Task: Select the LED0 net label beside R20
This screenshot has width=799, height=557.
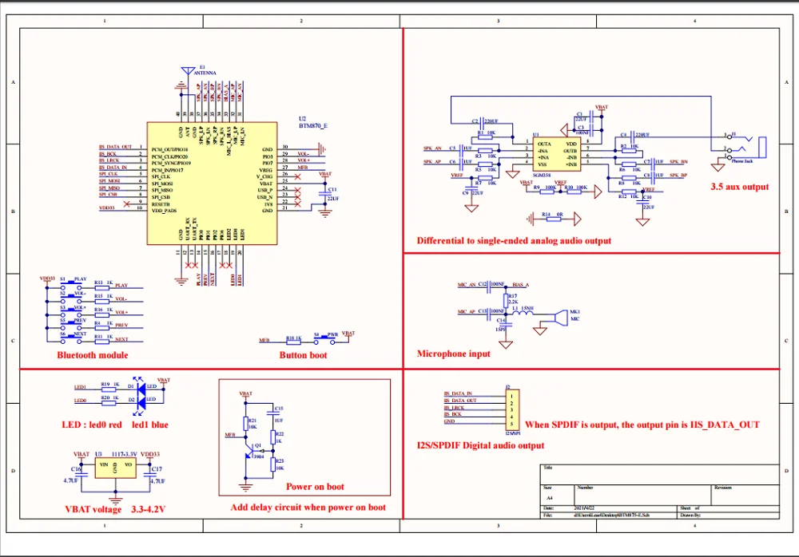Action: (x=80, y=401)
